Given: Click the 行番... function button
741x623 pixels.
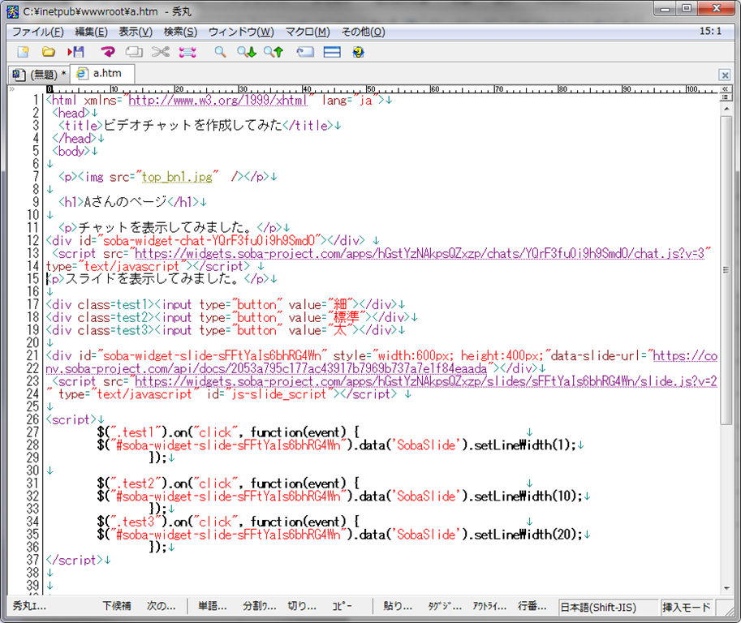Looking at the screenshot, I should [x=532, y=606].
